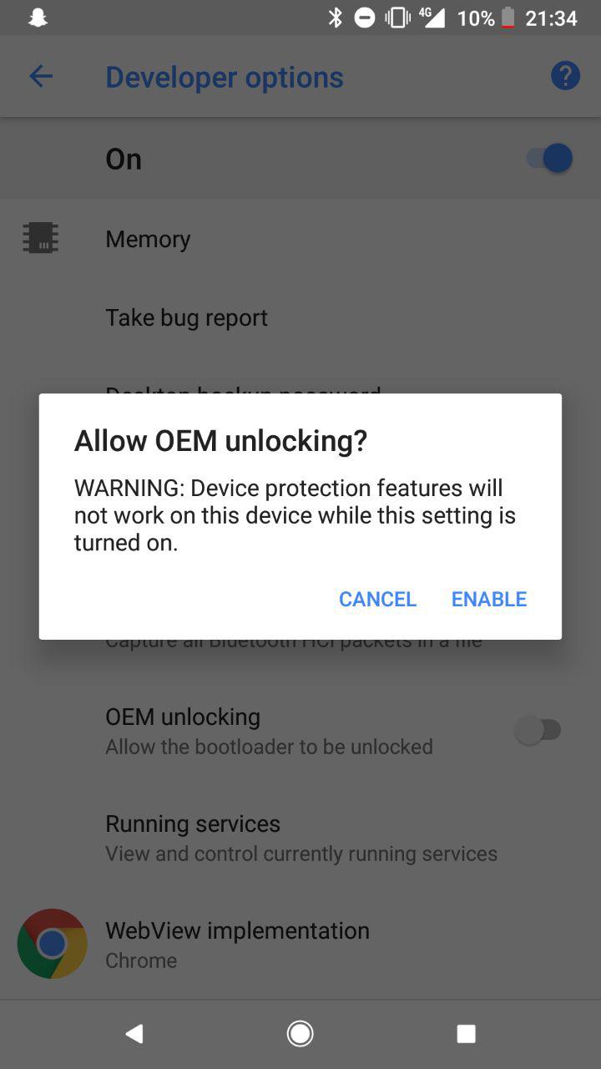Click ENABLE to allow OEM unlocking

tap(489, 599)
